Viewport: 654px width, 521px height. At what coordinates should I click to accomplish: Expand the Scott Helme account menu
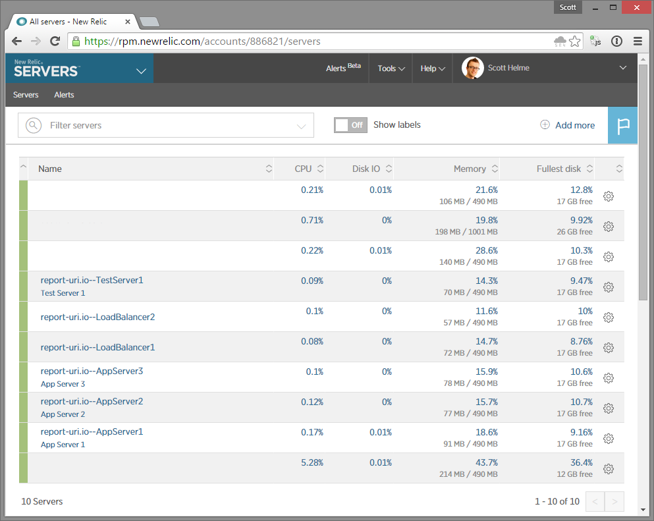tap(623, 68)
